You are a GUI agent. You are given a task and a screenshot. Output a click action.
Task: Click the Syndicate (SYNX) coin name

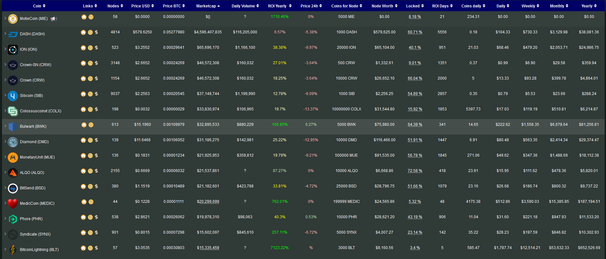point(35,234)
